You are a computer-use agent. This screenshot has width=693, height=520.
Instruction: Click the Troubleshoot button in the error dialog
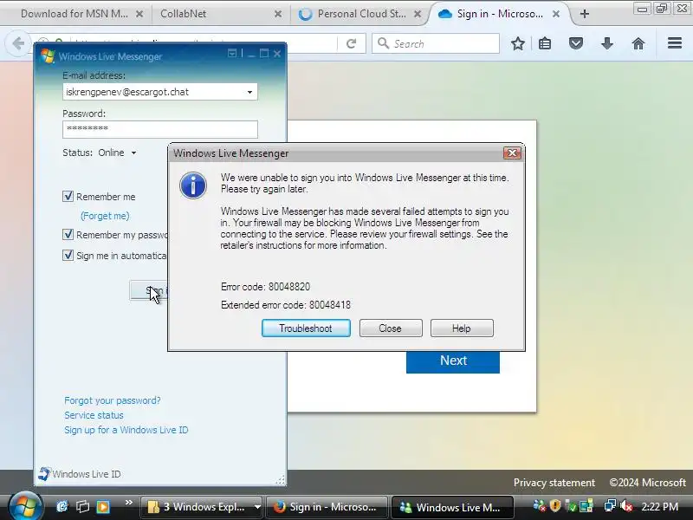click(306, 328)
